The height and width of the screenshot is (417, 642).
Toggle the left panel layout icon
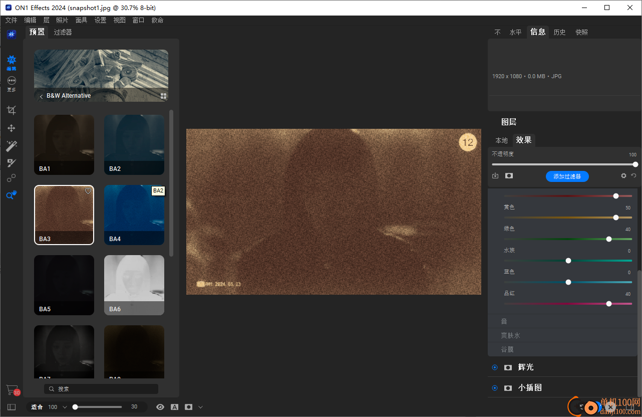pyautogui.click(x=12, y=407)
